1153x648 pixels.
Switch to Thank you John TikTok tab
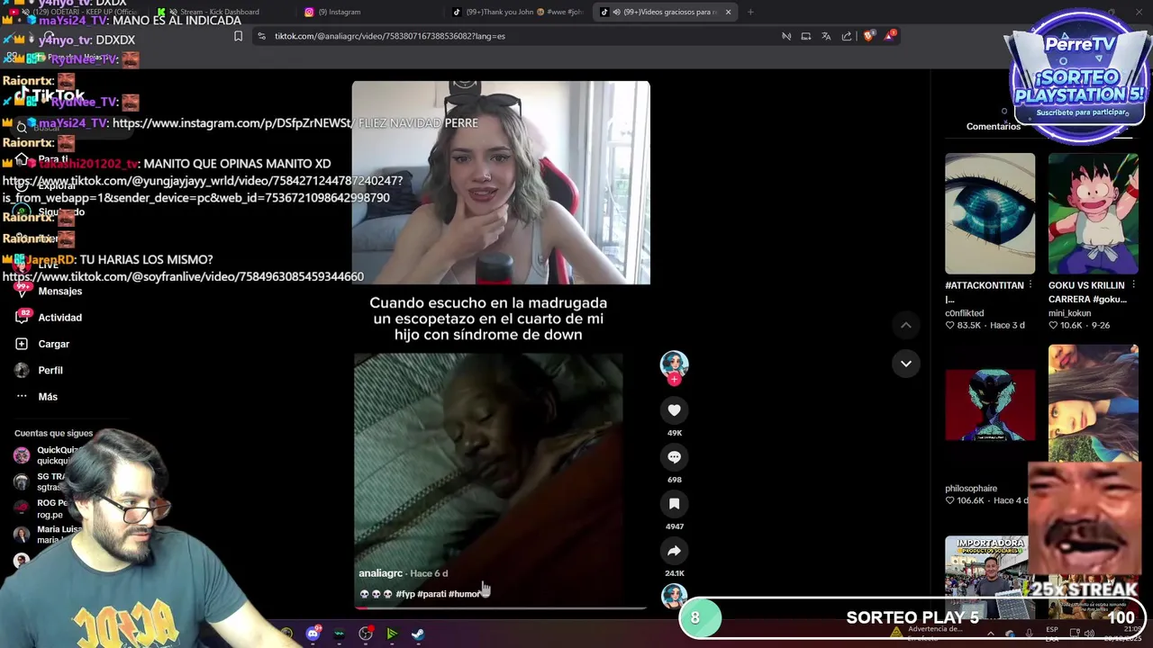click(x=518, y=12)
